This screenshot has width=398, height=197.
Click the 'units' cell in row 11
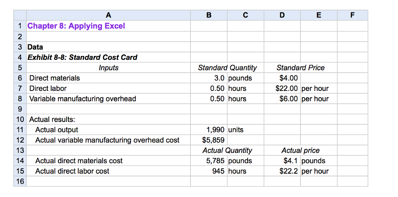tap(246, 130)
